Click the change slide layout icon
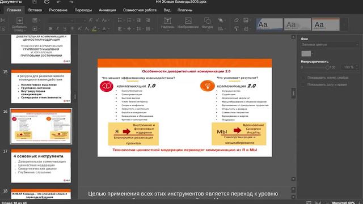The image size is (363, 204). pyautogui.click(x=35, y=20)
